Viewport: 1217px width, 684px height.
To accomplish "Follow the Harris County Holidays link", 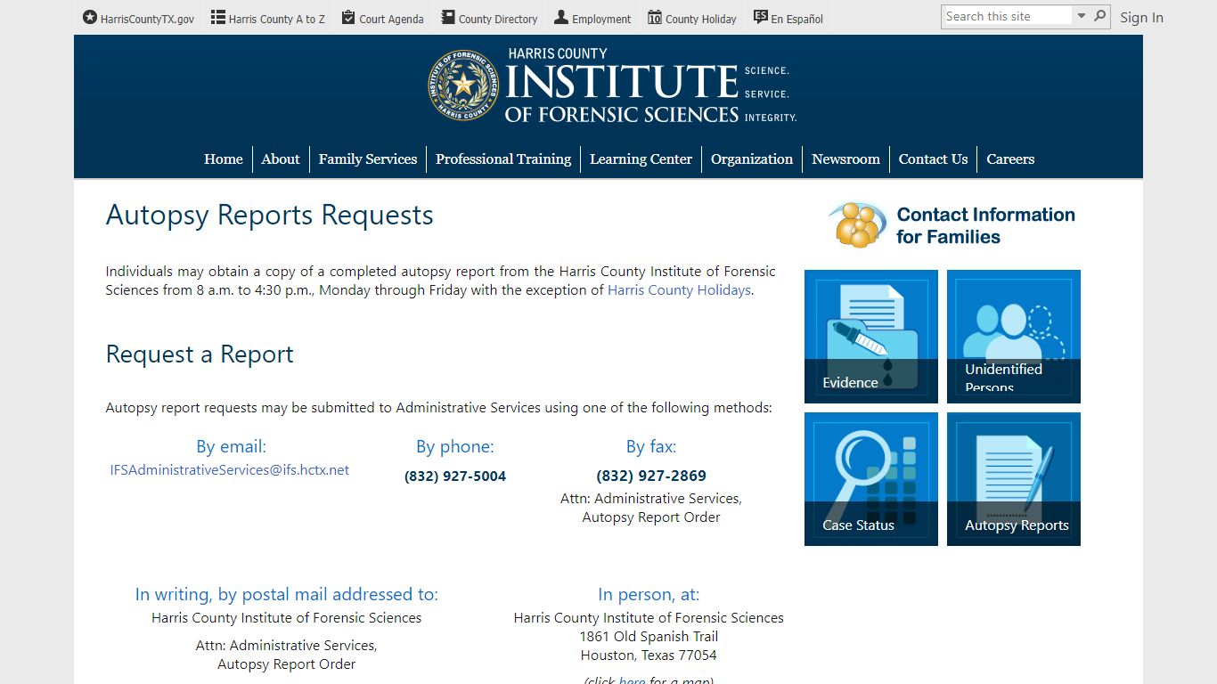I will point(680,290).
